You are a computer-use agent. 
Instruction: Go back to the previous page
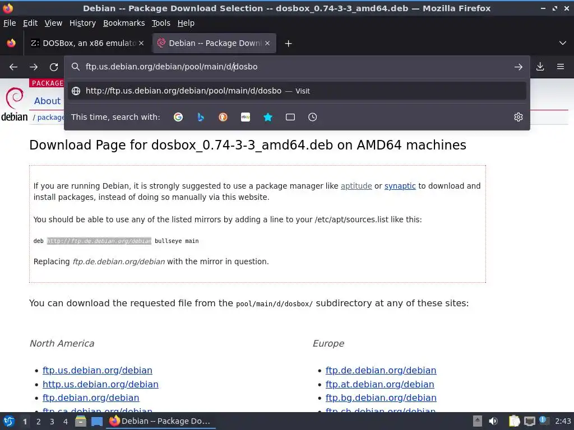(x=13, y=67)
